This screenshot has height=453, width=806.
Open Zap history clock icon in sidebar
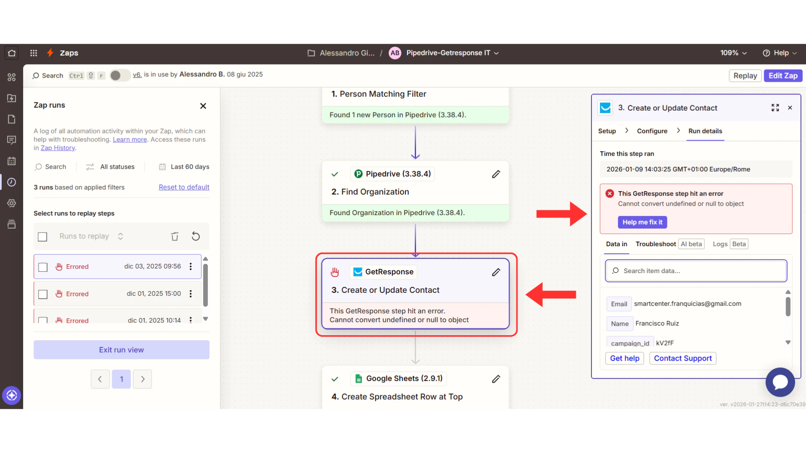point(12,182)
